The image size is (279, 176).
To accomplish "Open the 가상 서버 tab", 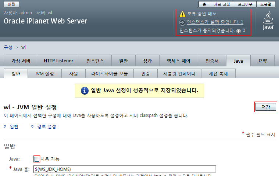I will (x=21, y=60).
